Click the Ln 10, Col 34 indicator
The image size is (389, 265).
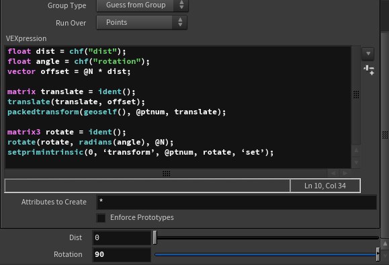coord(325,186)
